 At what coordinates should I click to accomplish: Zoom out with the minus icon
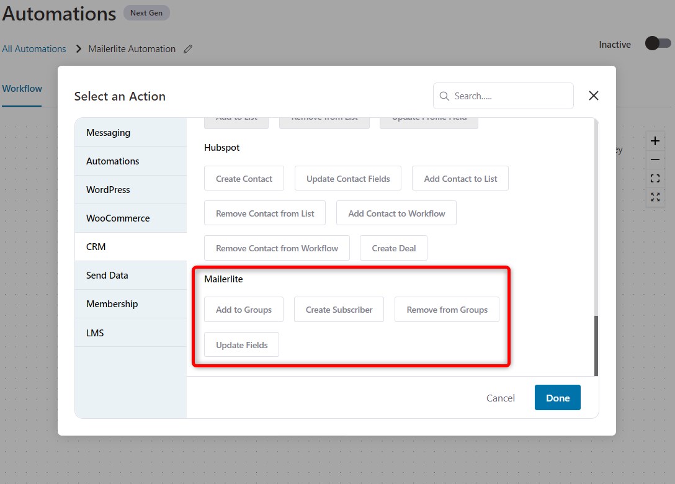coord(655,159)
